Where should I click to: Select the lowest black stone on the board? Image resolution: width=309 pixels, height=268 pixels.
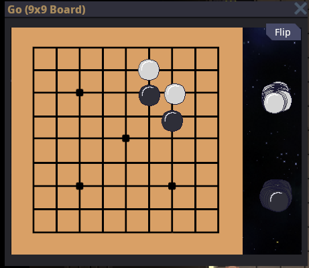point(172,121)
